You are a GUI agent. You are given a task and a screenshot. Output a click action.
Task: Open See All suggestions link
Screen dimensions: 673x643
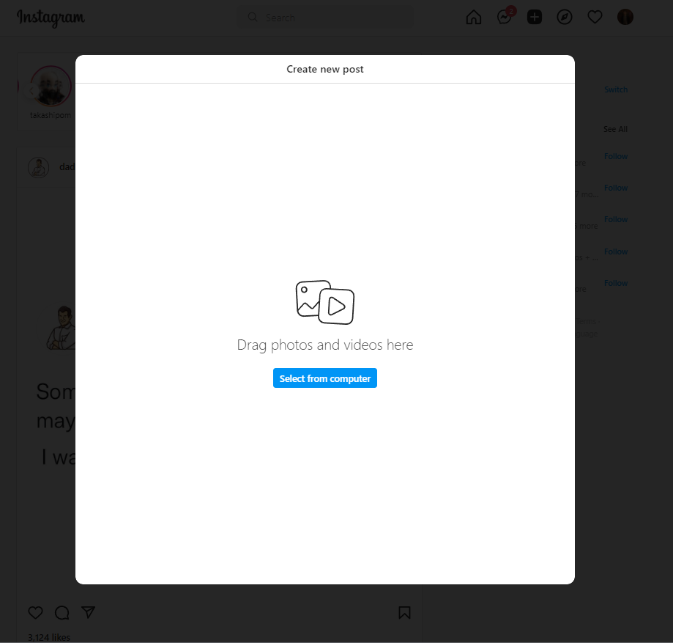[615, 129]
